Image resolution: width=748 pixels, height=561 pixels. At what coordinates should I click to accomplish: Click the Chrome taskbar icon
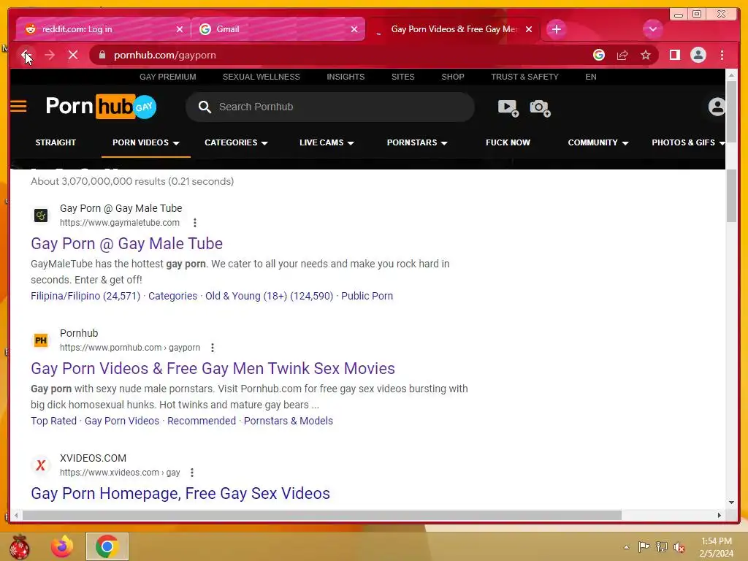(107, 546)
